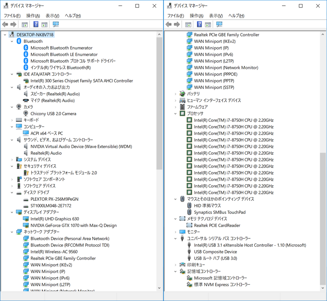Image resolution: width=327 pixels, height=301 pixels.
Task: Click the キーボード category icon
Action: 19,120
